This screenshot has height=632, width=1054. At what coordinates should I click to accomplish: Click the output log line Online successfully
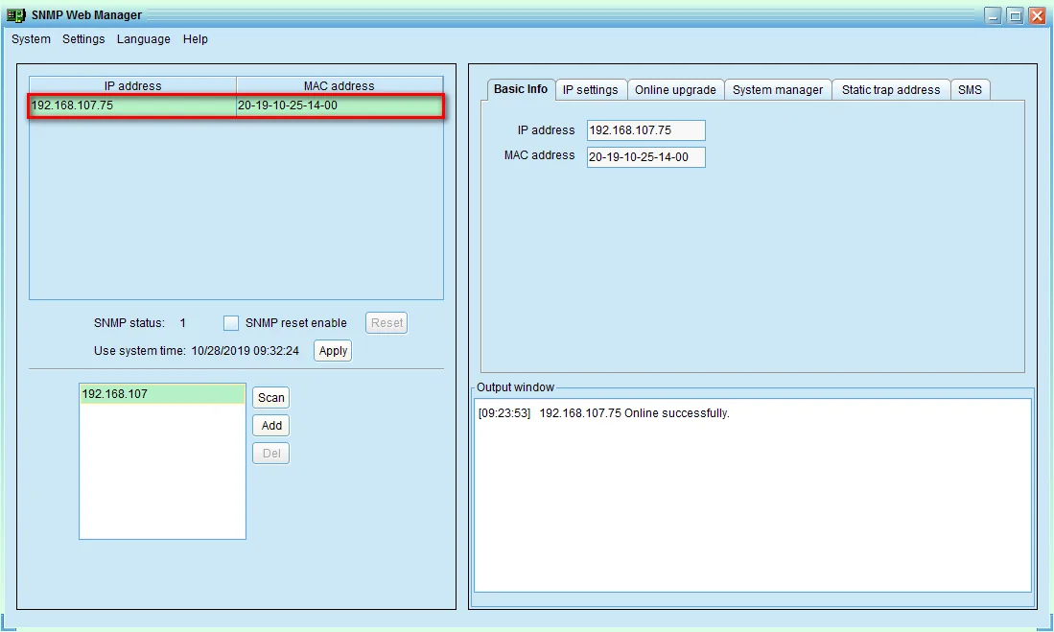603,412
